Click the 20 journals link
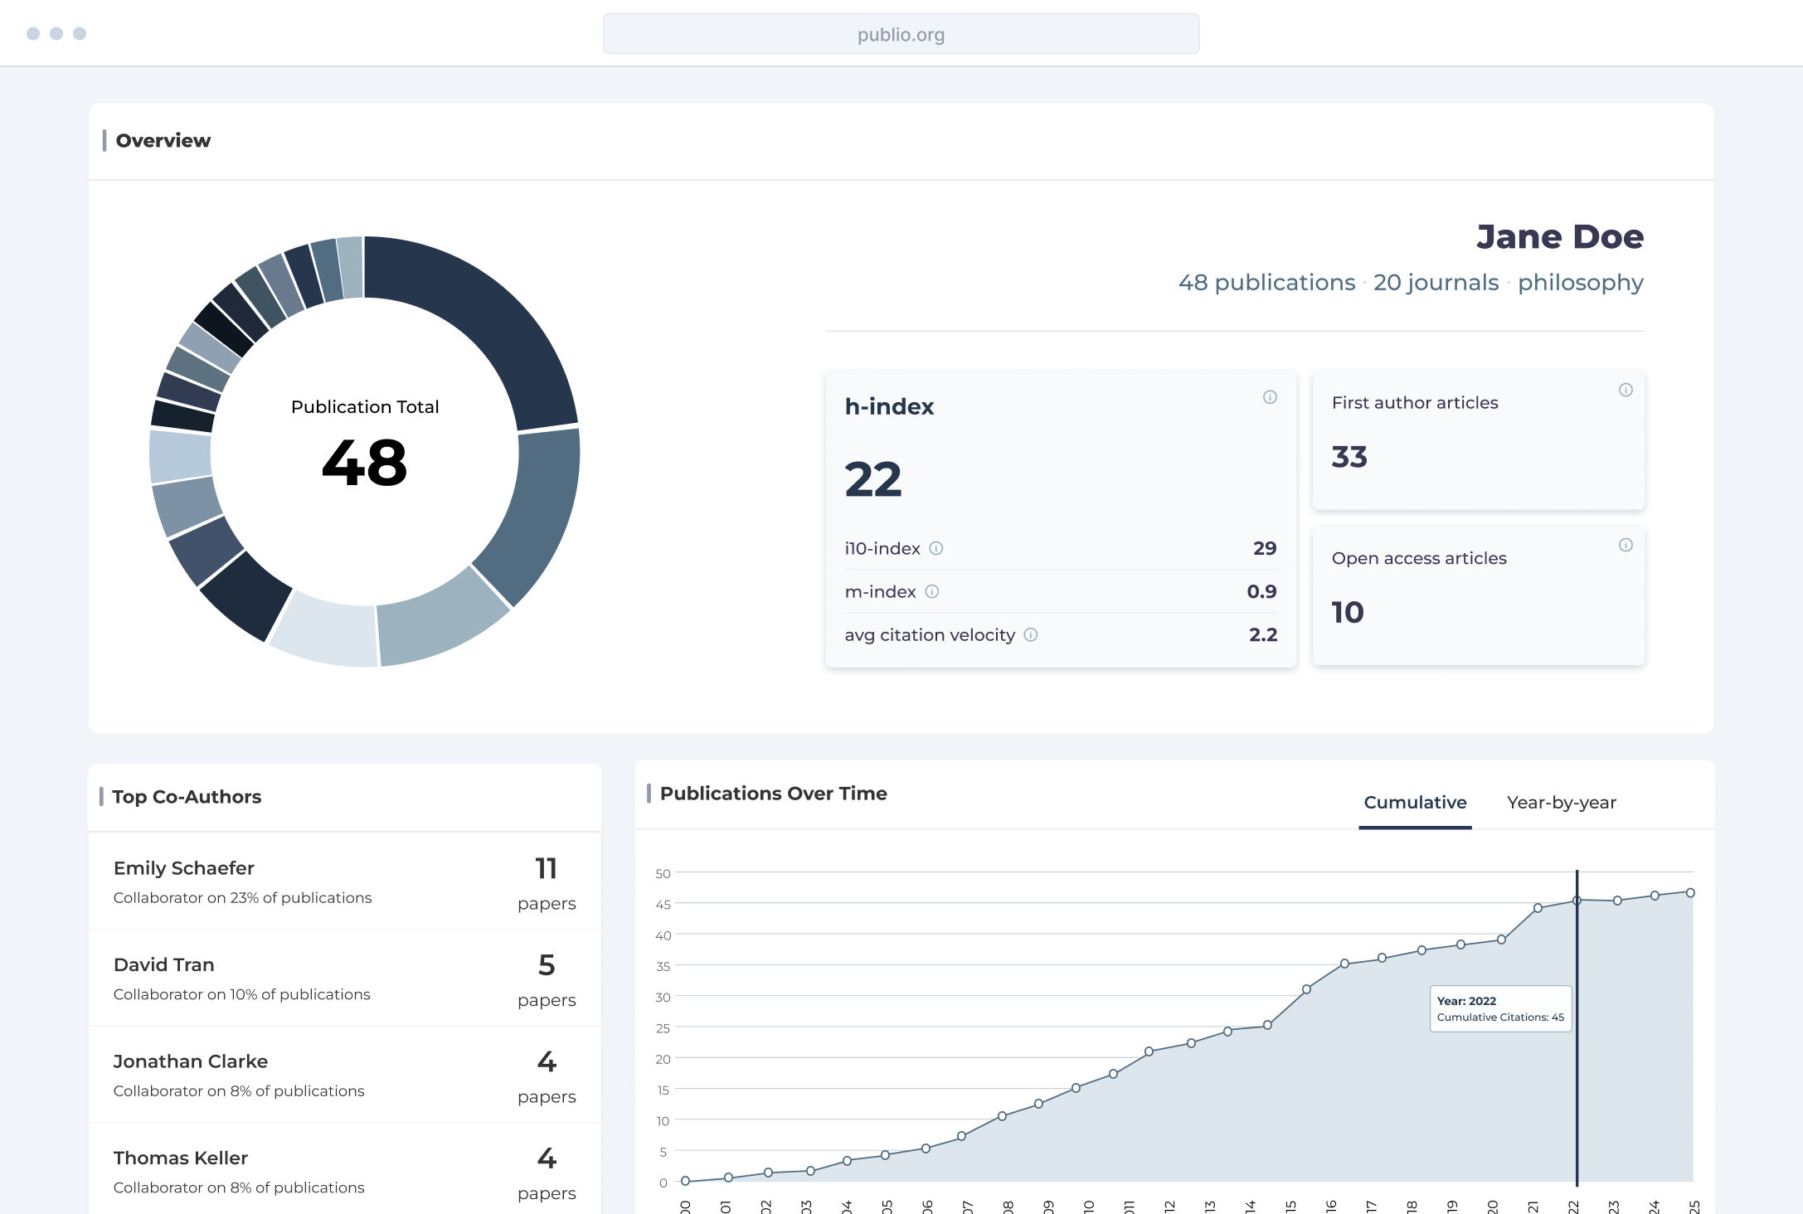Screen dimensions: 1803x1214 click(x=1436, y=283)
